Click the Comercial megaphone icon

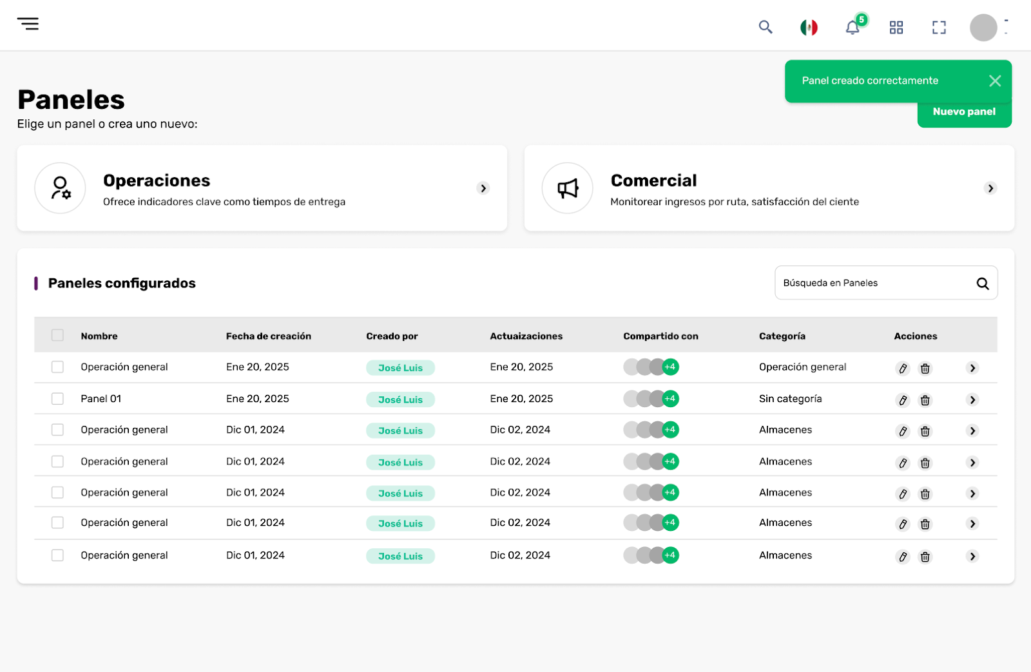568,188
